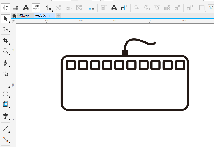Click the grayed-out distribute spacing icon
The height and width of the screenshot is (147, 214).
tap(167, 8)
